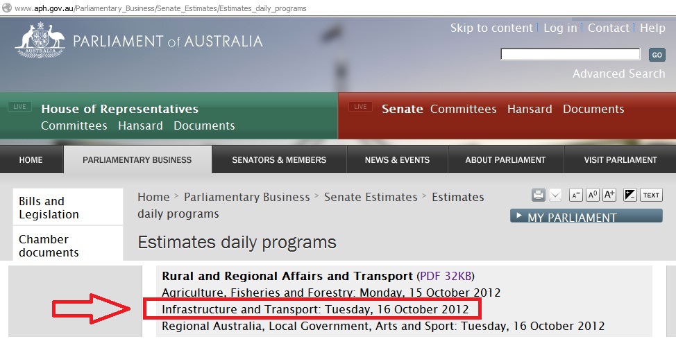This screenshot has height=339, width=676.
Task: Email this page via envelope icon
Action: (x=555, y=195)
